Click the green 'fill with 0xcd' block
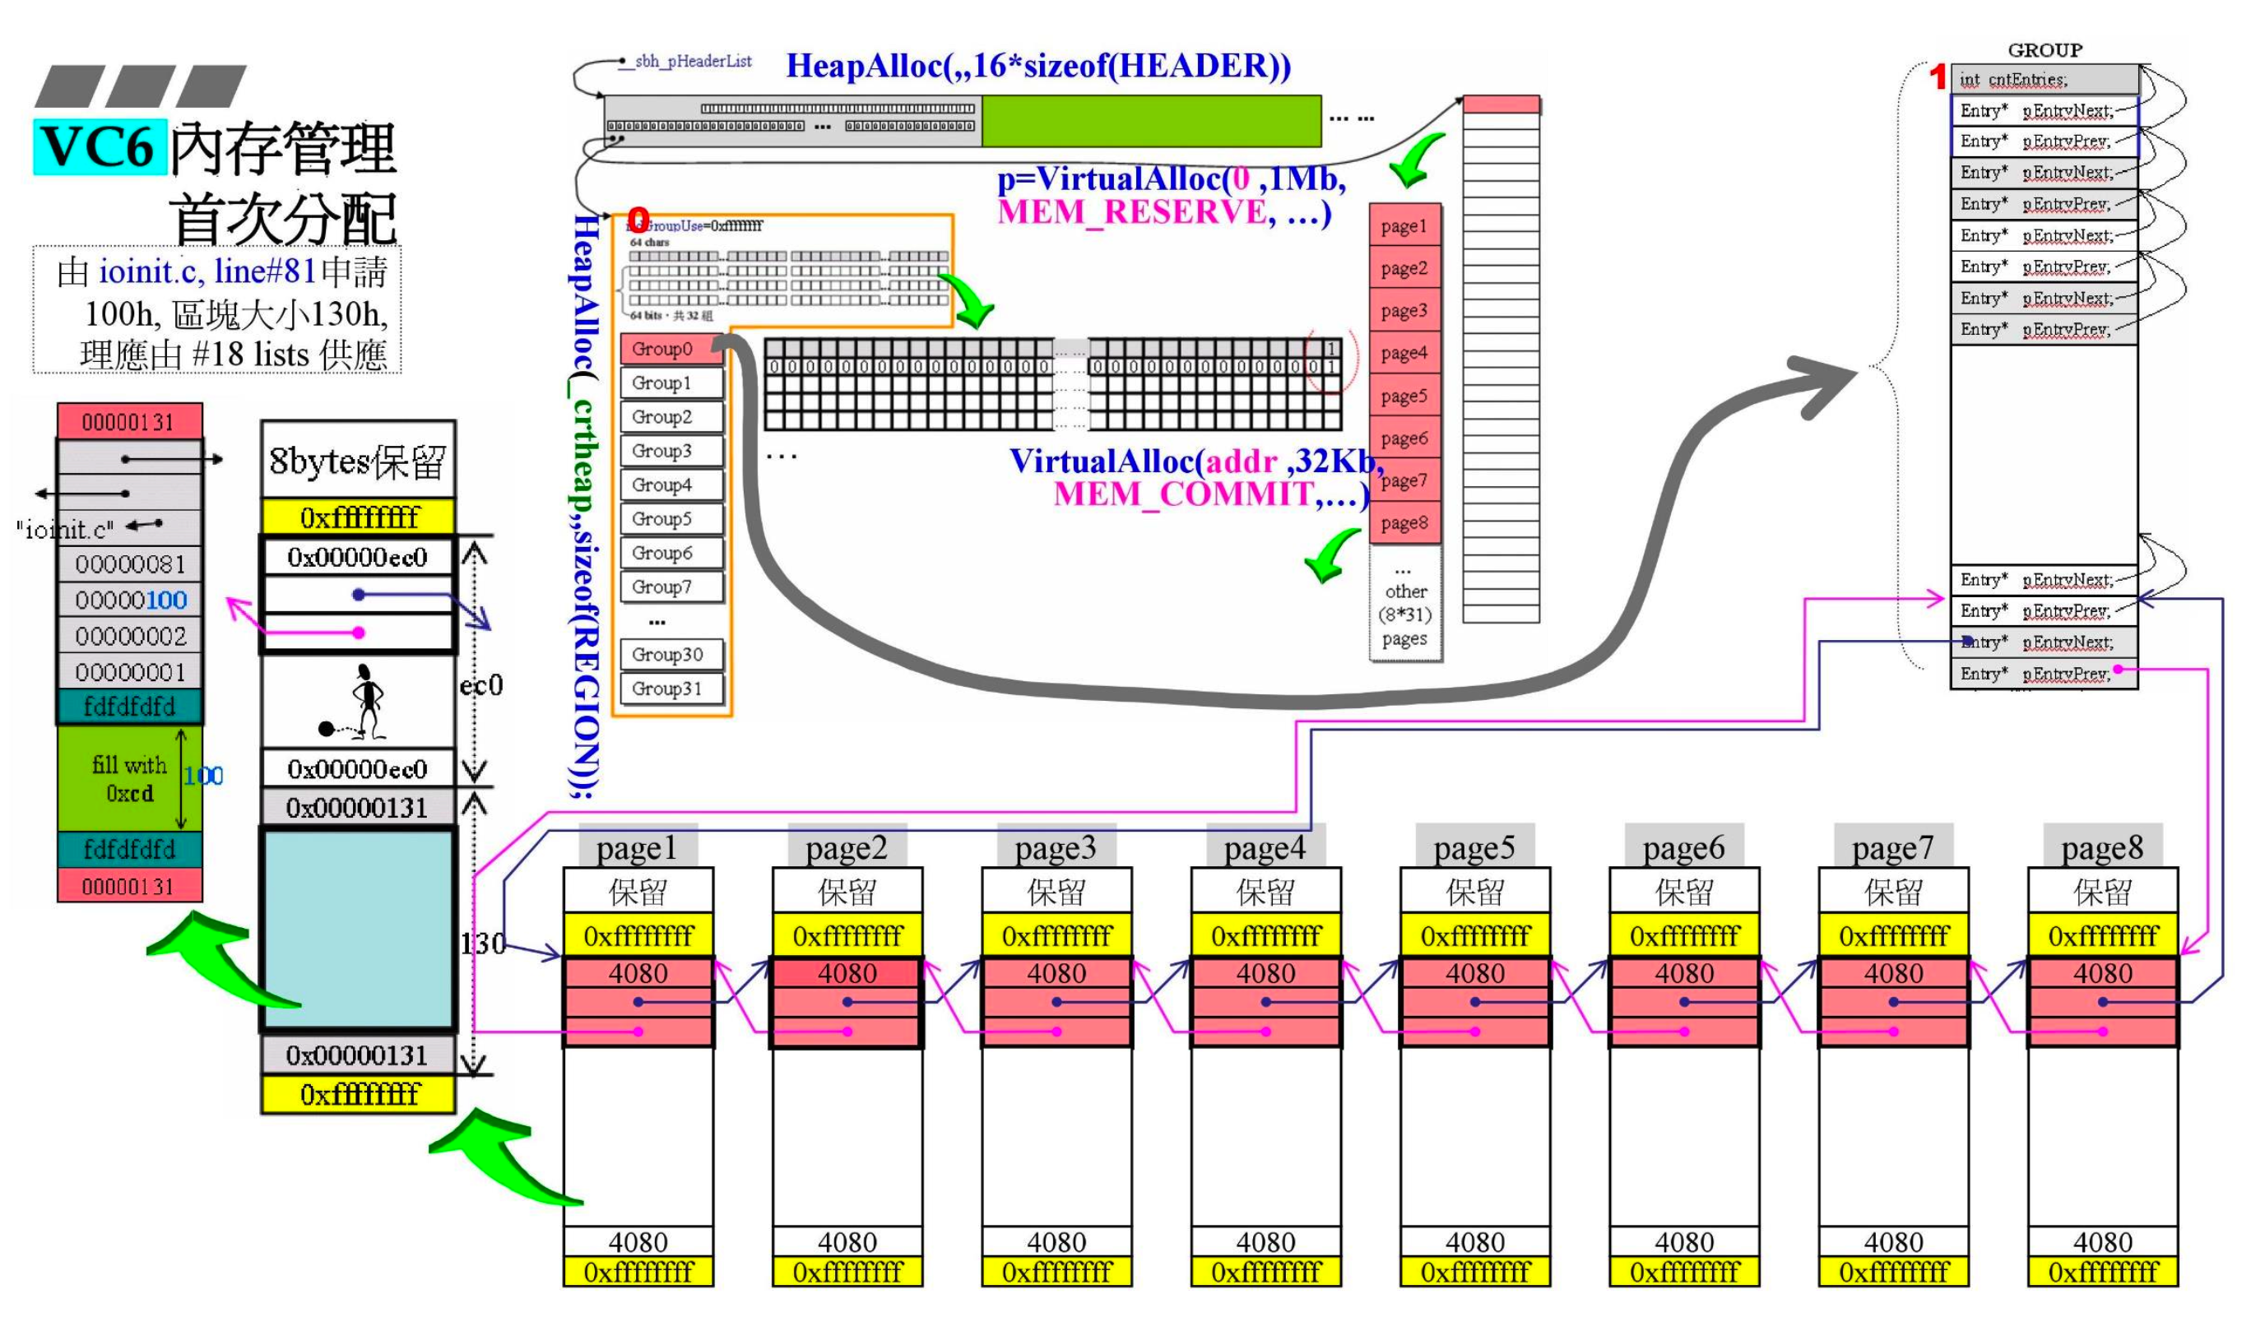Viewport: 2251px width, 1331px height. click(129, 778)
